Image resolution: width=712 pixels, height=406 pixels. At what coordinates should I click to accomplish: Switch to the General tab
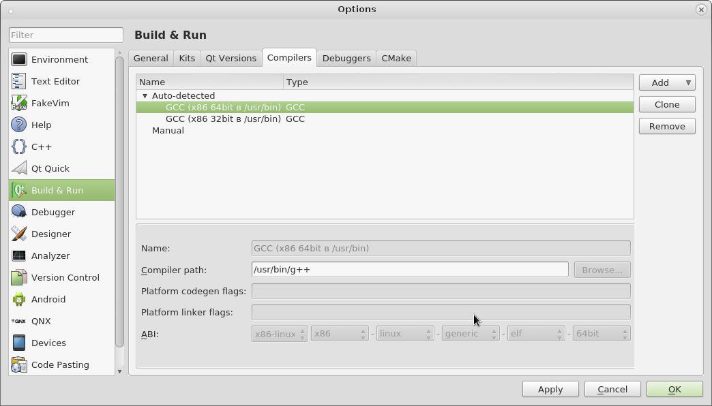coord(151,58)
